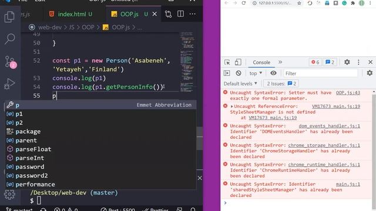376x211 pixels.
Task: Click OOP.js in the breadcrumb
Action: click(120, 28)
